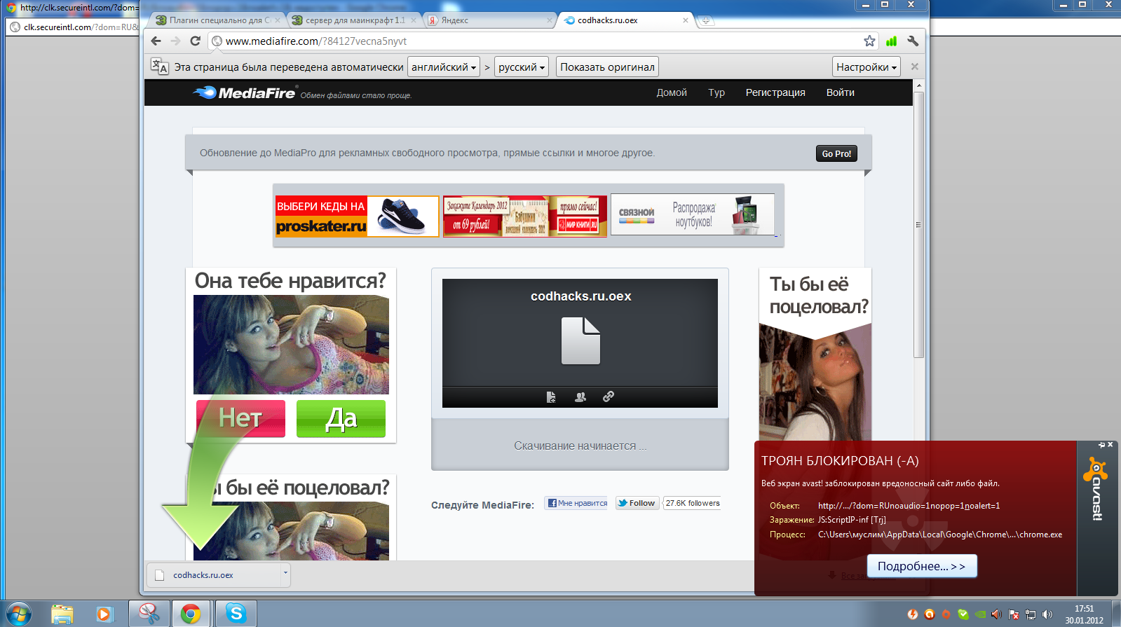This screenshot has height=627, width=1121.
Task: Click the copy link icon under the file
Action: tap(609, 397)
